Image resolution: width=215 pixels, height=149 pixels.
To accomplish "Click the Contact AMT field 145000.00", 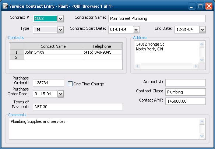I will (186, 101).
